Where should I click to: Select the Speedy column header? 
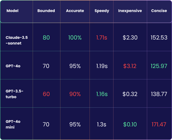pyautogui.click(x=102, y=11)
